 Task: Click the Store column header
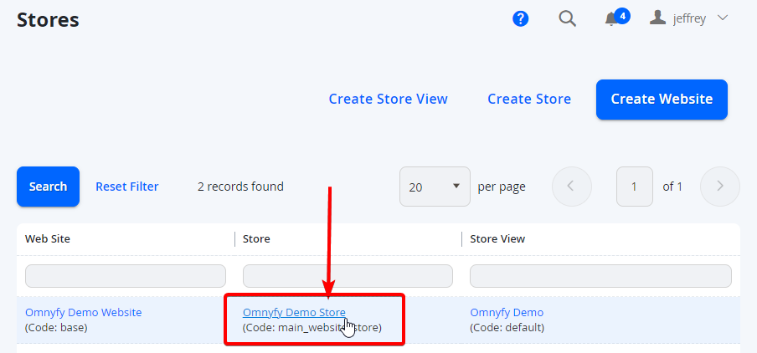pyautogui.click(x=256, y=238)
